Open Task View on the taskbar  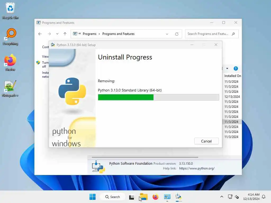click(x=132, y=197)
